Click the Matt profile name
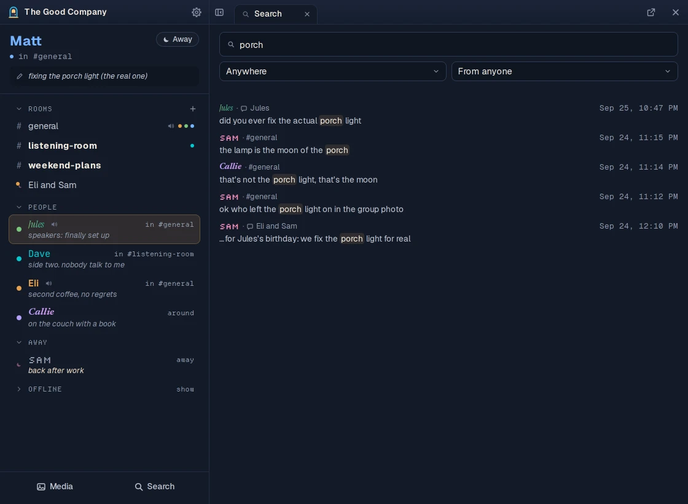Image resolution: width=688 pixels, height=504 pixels. pyautogui.click(x=26, y=41)
